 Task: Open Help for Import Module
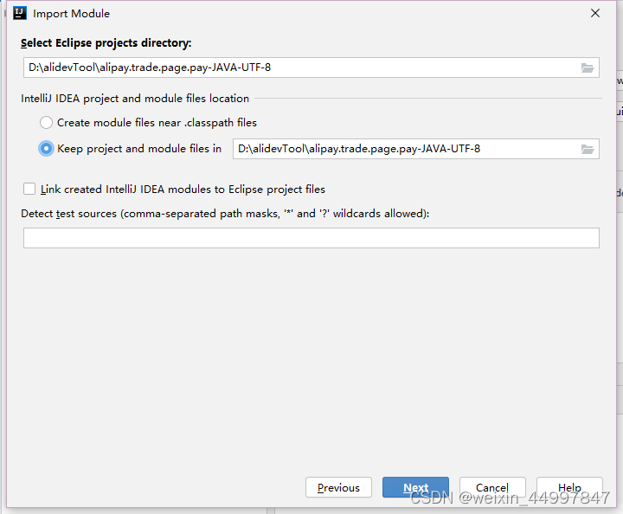(569, 487)
